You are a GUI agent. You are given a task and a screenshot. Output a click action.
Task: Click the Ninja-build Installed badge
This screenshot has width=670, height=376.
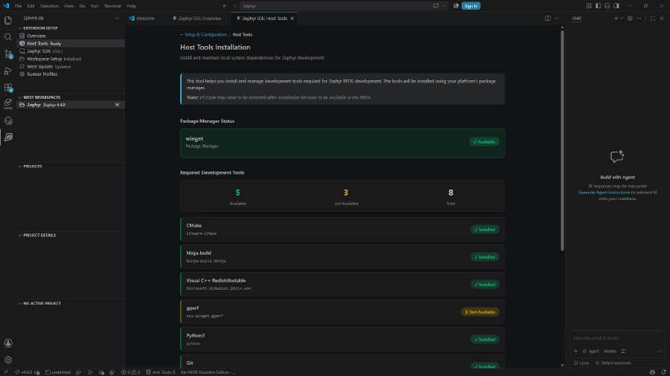[485, 257]
